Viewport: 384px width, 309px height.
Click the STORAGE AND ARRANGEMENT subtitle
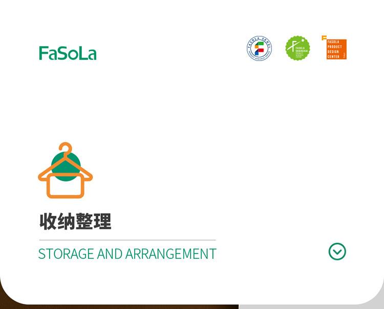click(x=127, y=254)
